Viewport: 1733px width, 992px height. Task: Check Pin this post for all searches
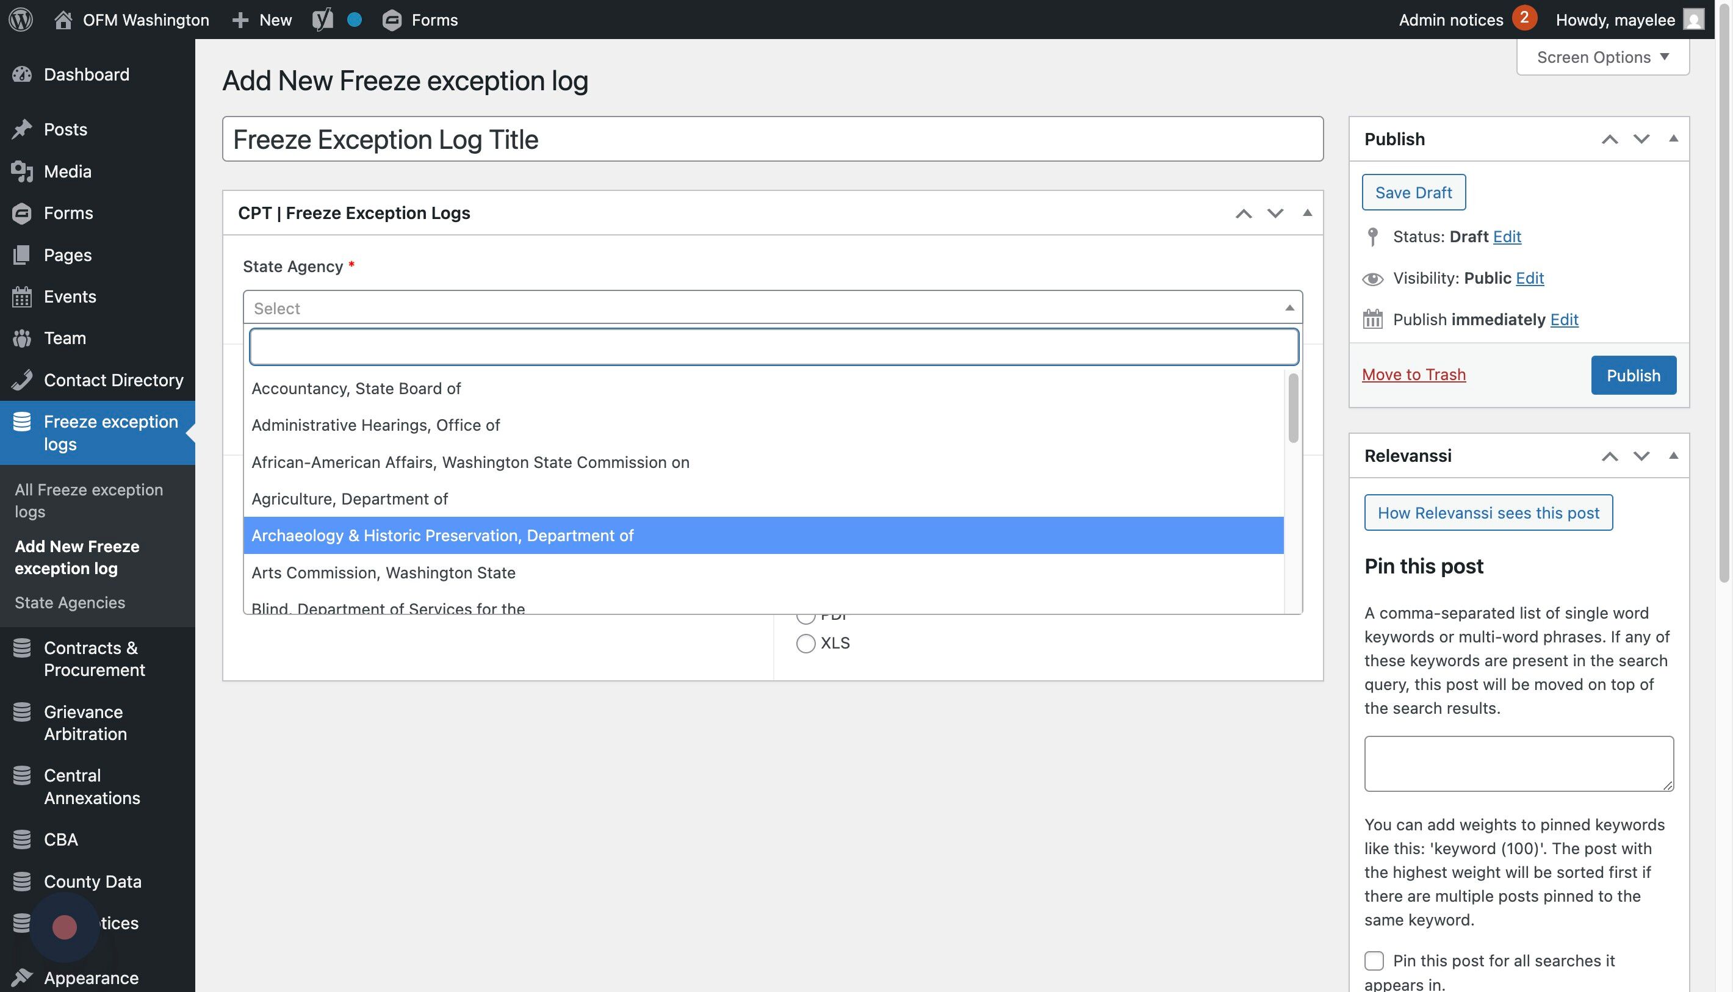tap(1374, 961)
